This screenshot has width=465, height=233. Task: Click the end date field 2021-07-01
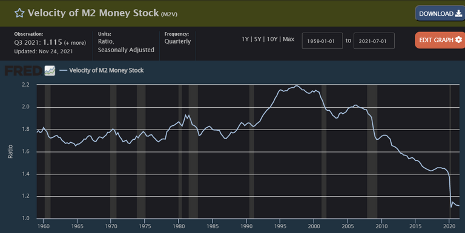374,41
